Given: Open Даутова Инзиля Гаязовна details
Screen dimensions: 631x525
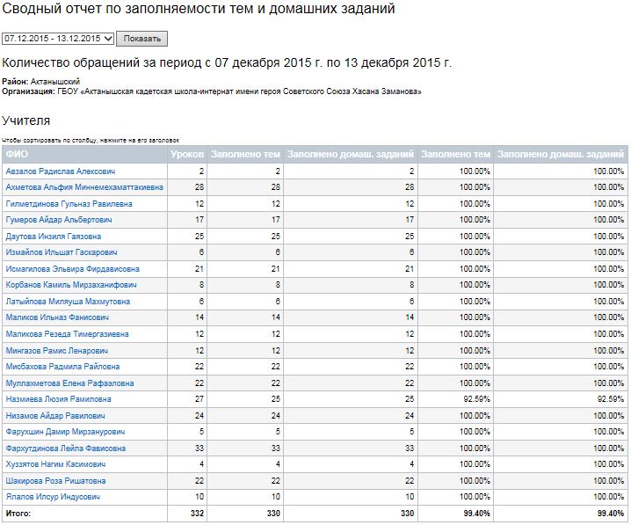Looking at the screenshot, I should click(54, 237).
